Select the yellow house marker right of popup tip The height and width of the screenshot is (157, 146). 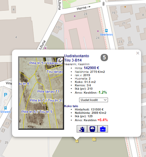click(94, 139)
